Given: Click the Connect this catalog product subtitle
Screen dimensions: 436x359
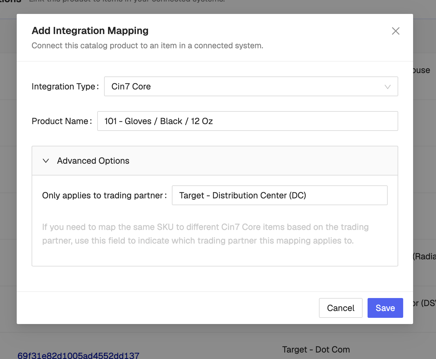Looking at the screenshot, I should 147,45.
